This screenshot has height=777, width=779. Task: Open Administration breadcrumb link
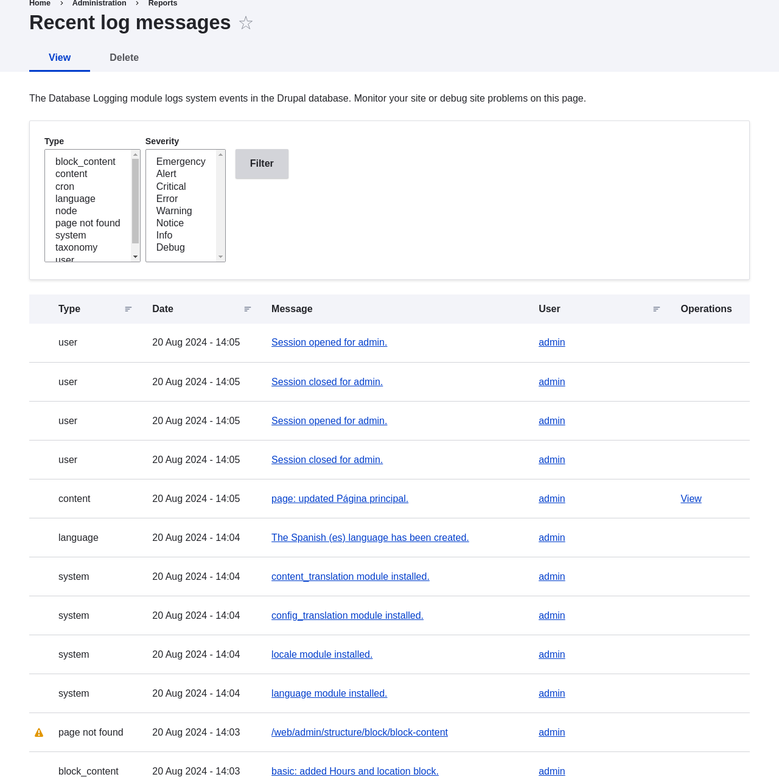point(99,3)
